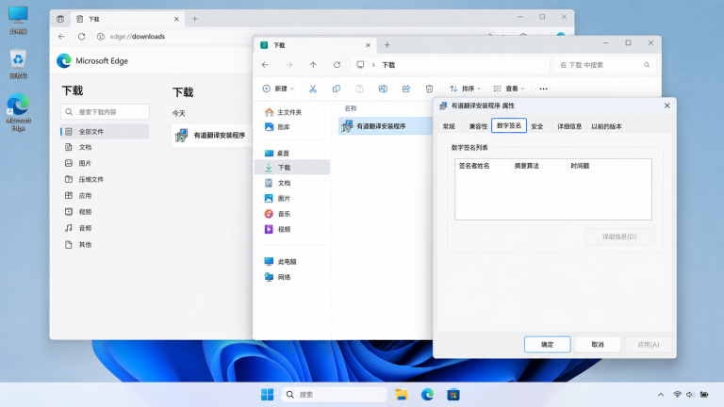Reload the Edge downloads page

click(81, 37)
